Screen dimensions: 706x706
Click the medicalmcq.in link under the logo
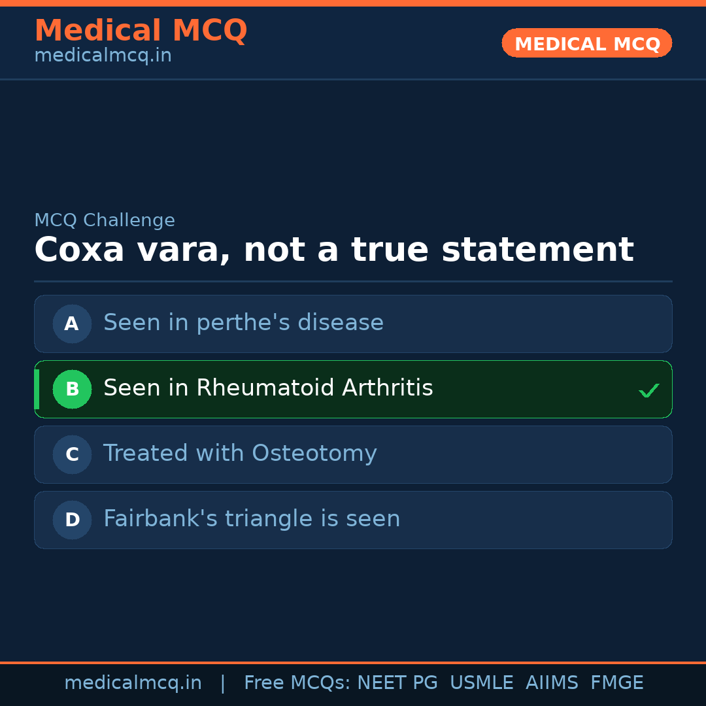click(103, 55)
